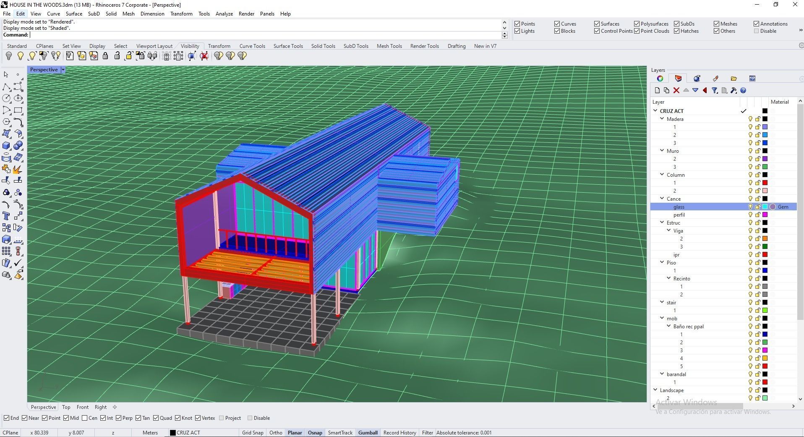This screenshot has width=804, height=437.
Task: Toggle visibility bulb of perfil layer
Action: 750,215
